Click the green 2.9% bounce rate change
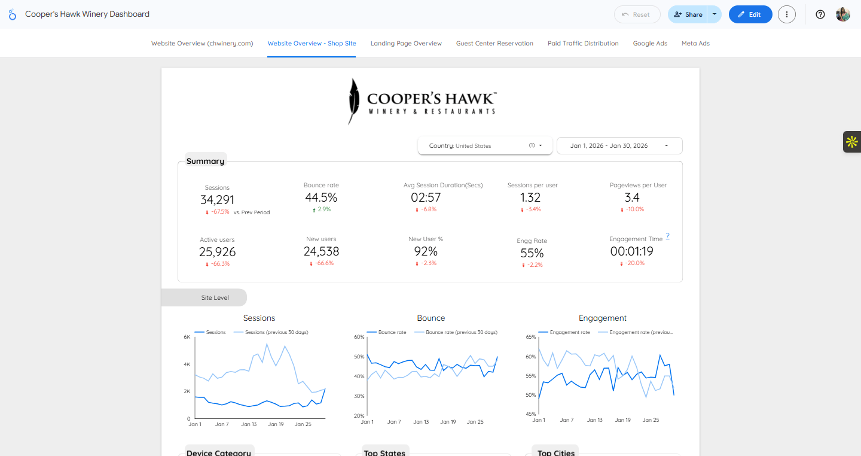The width and height of the screenshot is (861, 456). [321, 209]
